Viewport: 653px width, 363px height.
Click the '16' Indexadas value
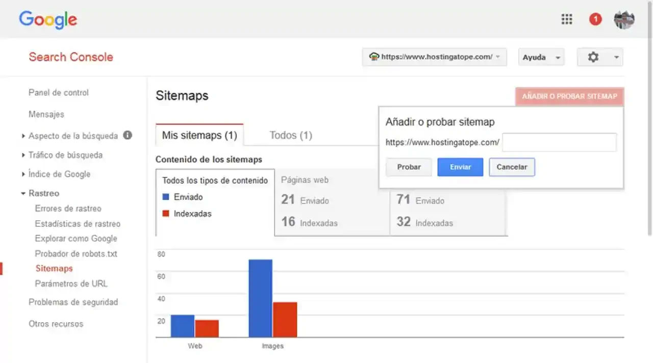pos(288,222)
